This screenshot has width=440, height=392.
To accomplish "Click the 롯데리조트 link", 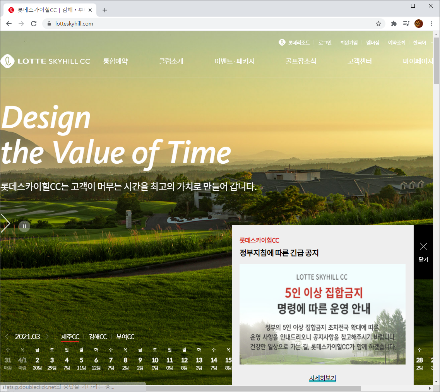I will pyautogui.click(x=299, y=43).
